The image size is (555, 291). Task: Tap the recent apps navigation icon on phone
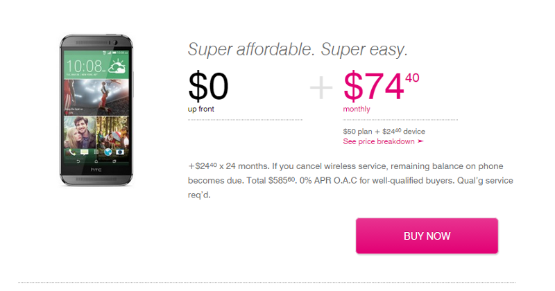coord(114,161)
